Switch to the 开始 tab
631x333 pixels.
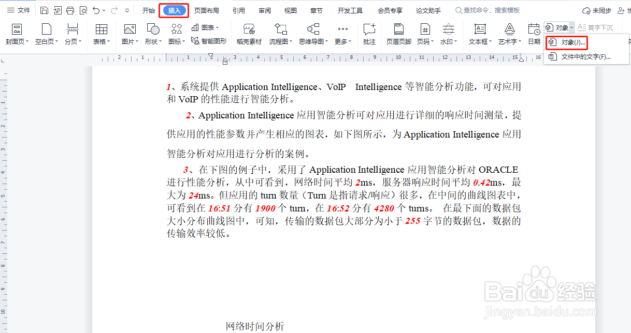[149, 10]
